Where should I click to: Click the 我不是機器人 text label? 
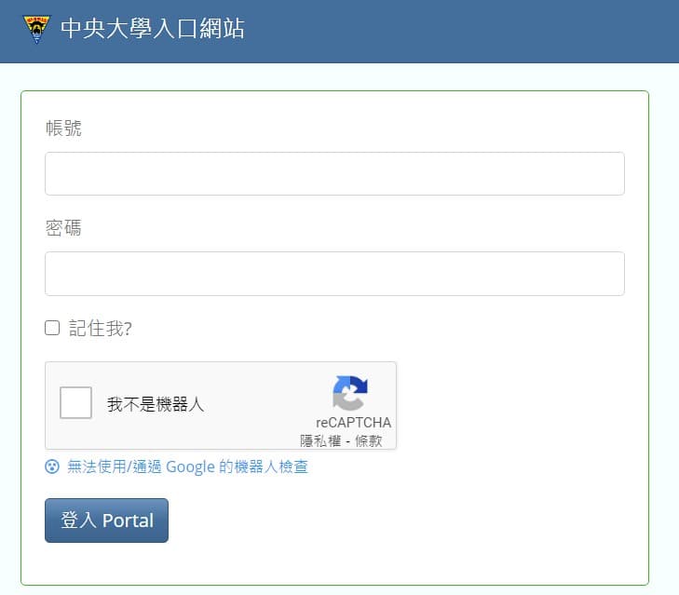pos(156,404)
